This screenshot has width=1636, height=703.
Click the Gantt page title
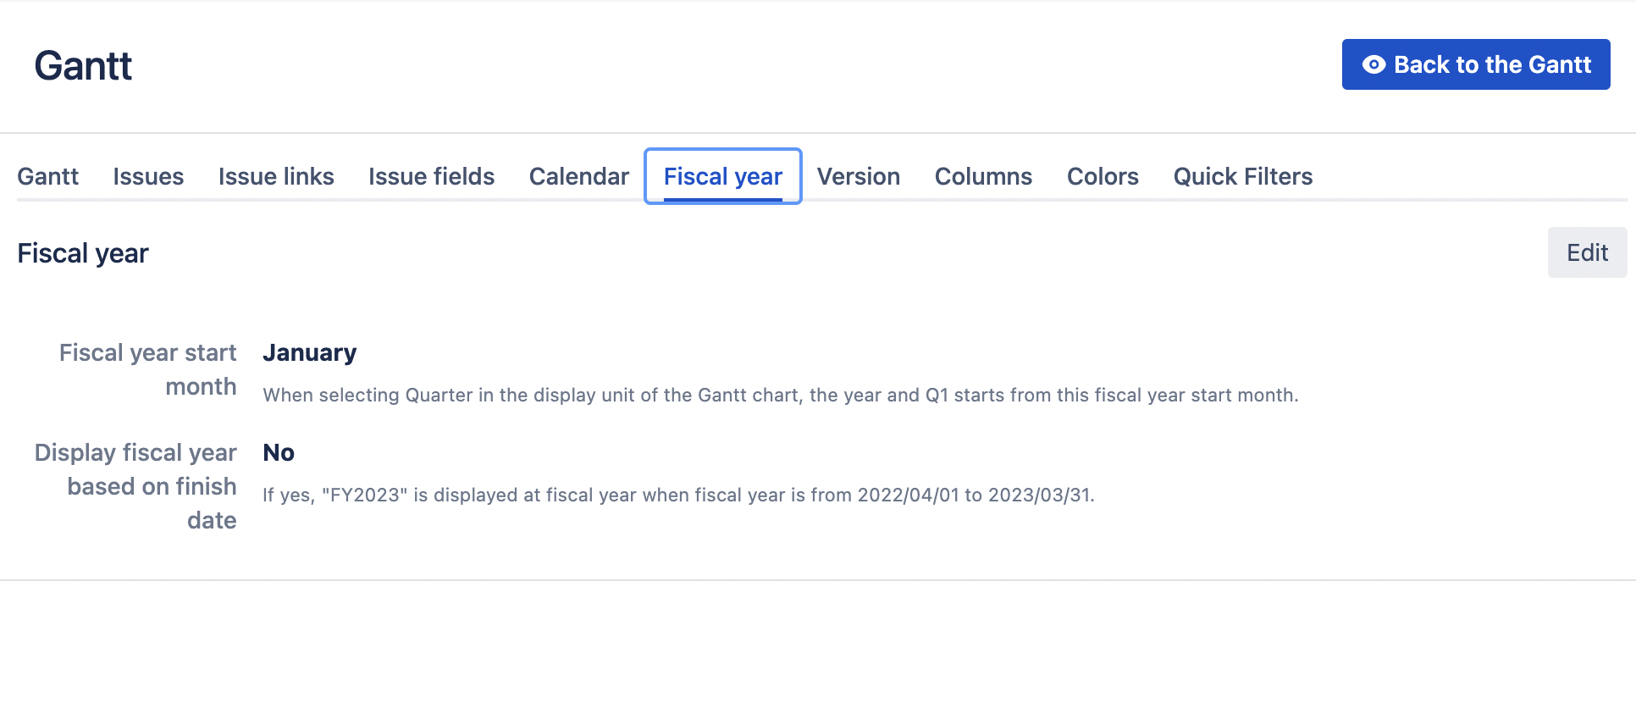click(83, 66)
